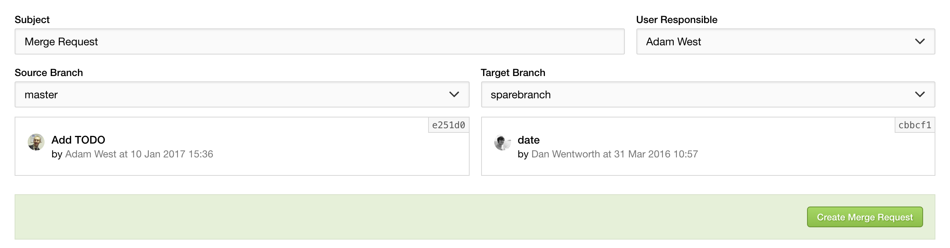Screen dimensions: 950x248
Task: Click the Dan Wentworth author name in commit
Action: [x=566, y=154]
